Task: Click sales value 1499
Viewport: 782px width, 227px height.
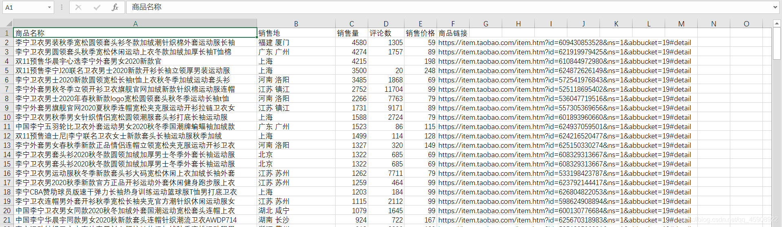Action: 351,136
